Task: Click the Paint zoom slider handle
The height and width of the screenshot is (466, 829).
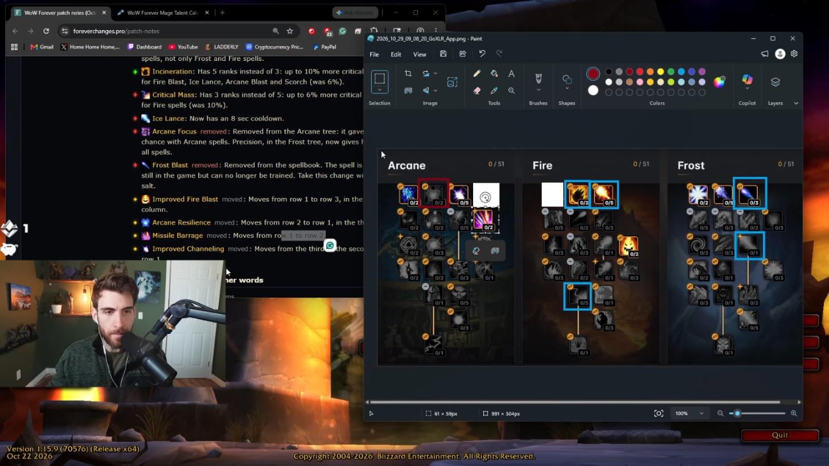Action: pyautogui.click(x=737, y=414)
